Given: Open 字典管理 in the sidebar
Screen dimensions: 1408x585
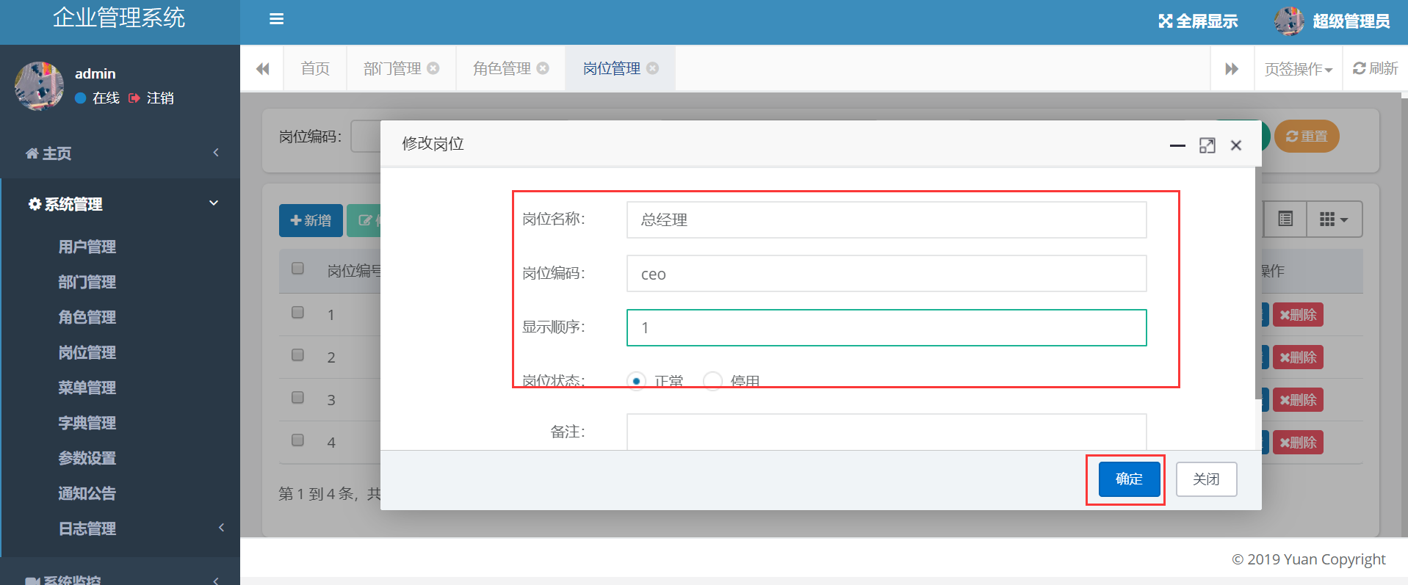Looking at the screenshot, I should (x=87, y=423).
